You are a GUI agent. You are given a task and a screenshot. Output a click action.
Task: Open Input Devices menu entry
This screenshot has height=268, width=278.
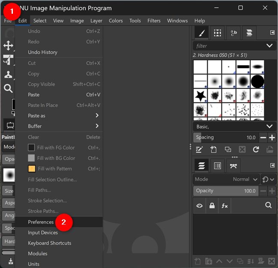[x=59, y=232]
